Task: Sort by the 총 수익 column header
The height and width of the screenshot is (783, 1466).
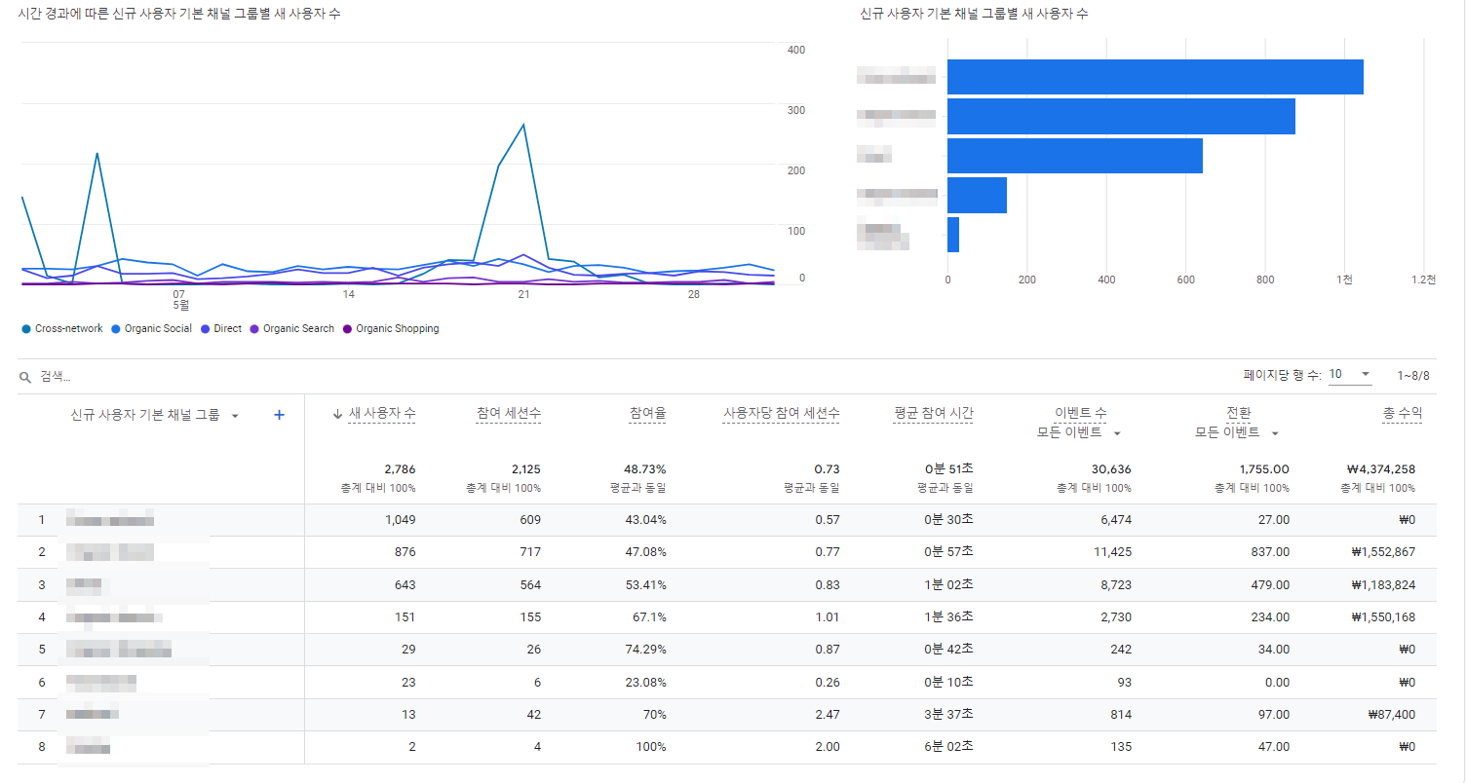Action: tap(1403, 414)
